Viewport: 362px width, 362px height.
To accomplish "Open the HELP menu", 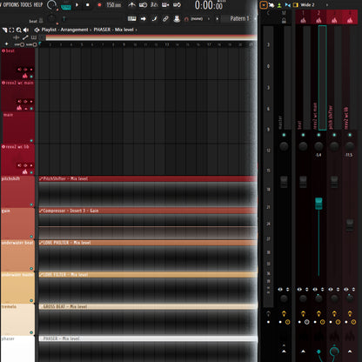I will (x=38, y=4).
